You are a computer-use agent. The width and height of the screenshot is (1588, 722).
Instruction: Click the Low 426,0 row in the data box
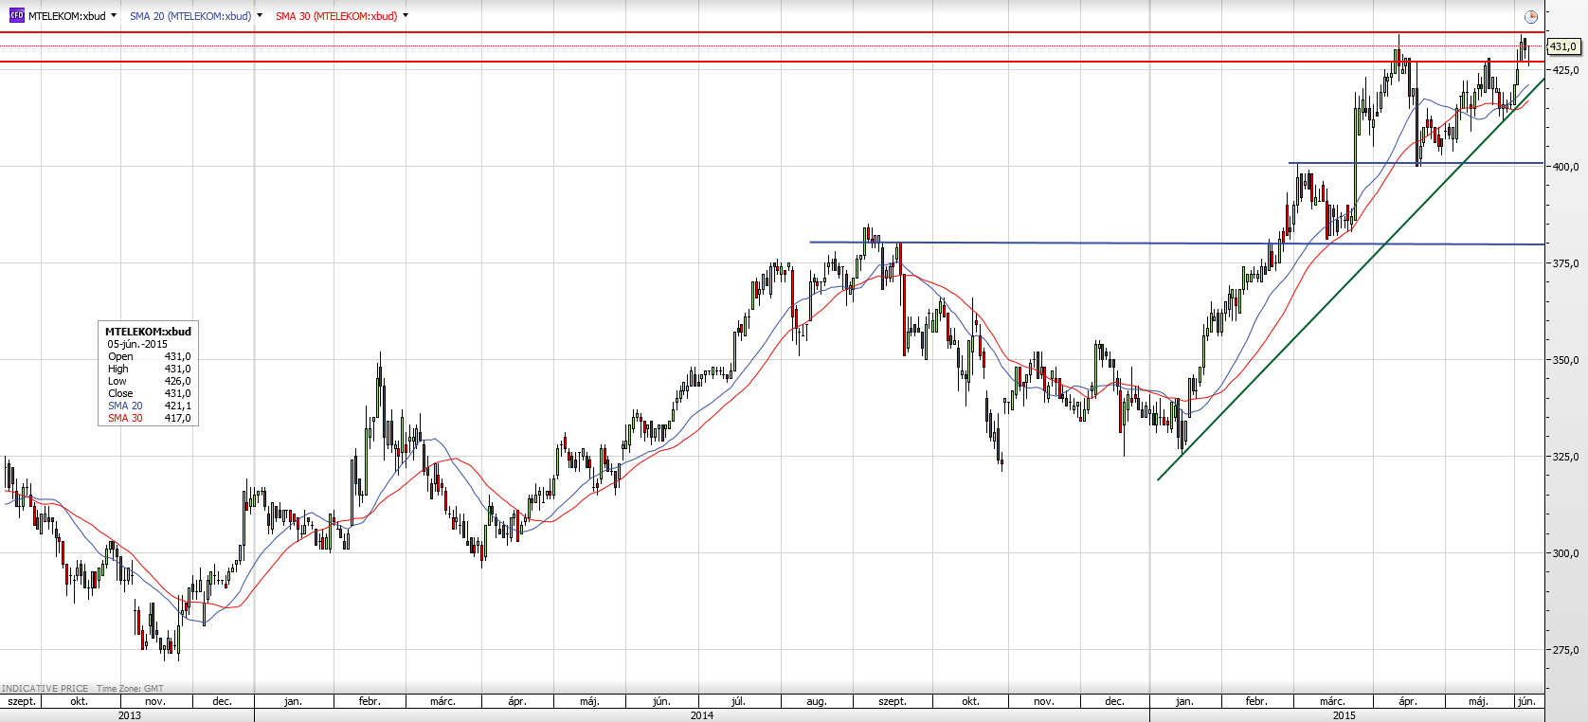click(149, 381)
